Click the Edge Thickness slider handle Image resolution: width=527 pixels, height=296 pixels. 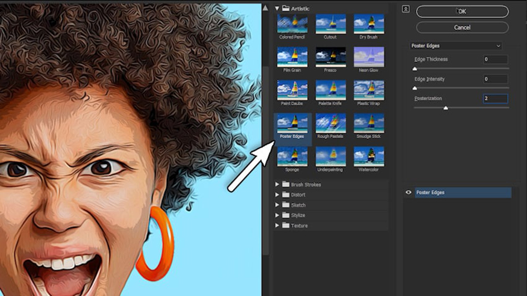point(415,69)
